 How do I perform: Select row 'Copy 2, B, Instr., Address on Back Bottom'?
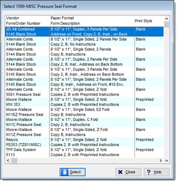(85, 72)
